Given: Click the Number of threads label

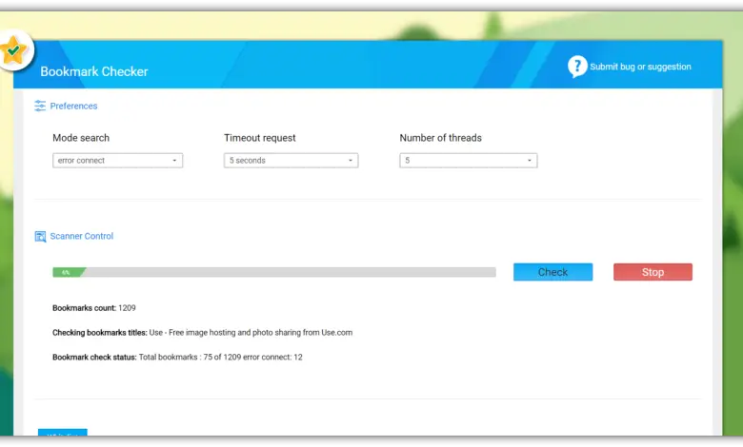Looking at the screenshot, I should (440, 138).
